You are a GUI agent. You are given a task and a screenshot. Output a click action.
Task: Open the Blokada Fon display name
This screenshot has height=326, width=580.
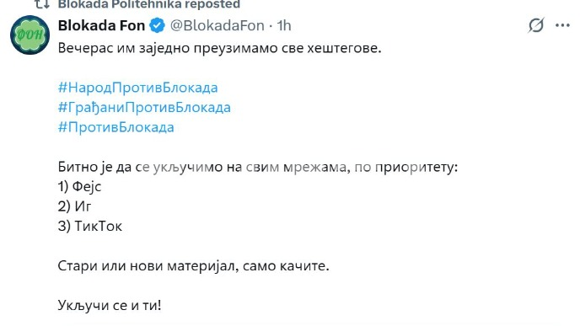tap(101, 25)
